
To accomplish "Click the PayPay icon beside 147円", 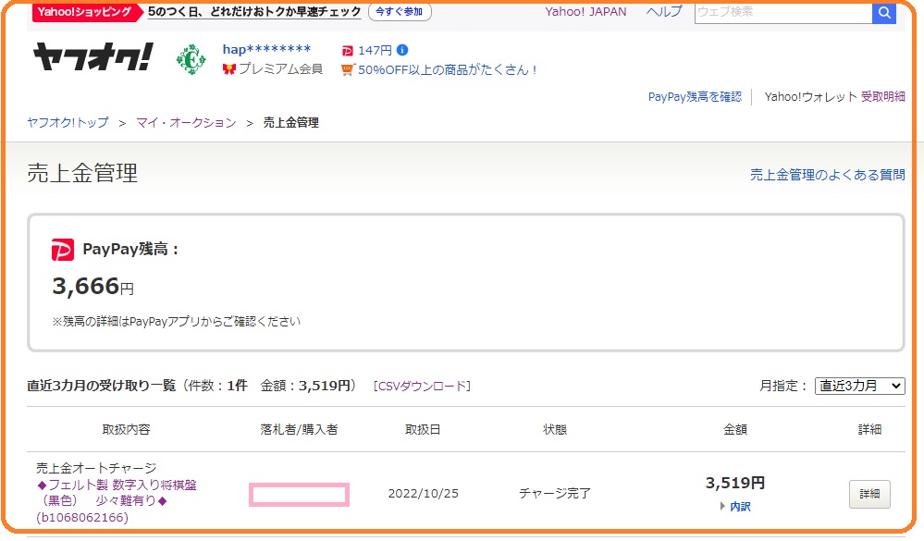I will [x=347, y=51].
